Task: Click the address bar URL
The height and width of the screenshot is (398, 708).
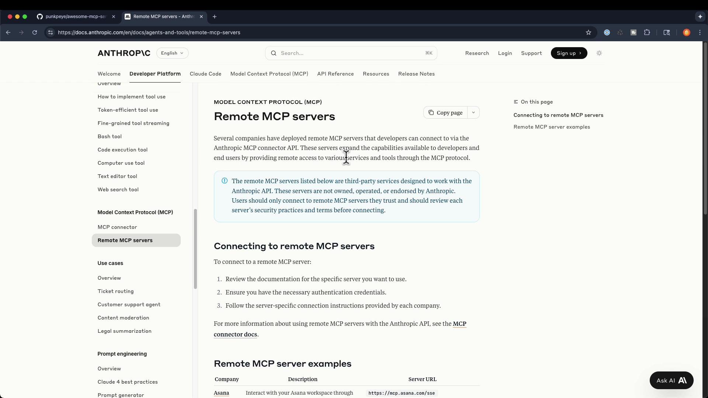Action: 149,32
